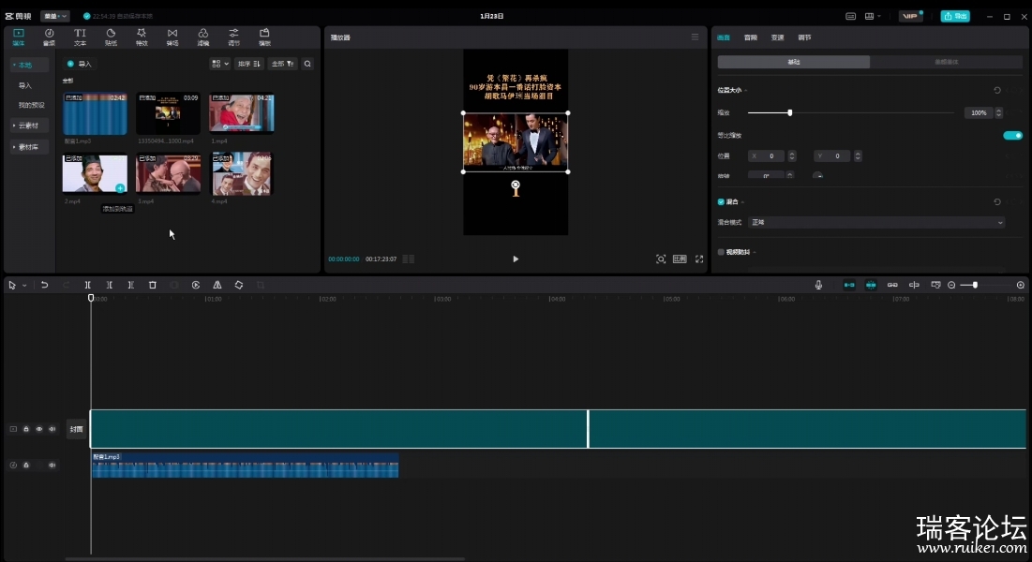Click the split clip tool in timeline toolbar
Image resolution: width=1032 pixels, height=562 pixels.
87,285
